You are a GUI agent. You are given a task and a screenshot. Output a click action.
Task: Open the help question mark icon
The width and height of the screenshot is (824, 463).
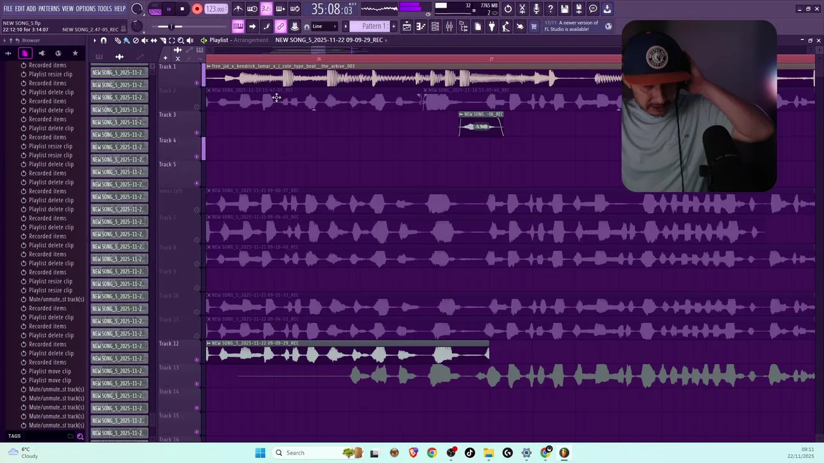point(550,8)
